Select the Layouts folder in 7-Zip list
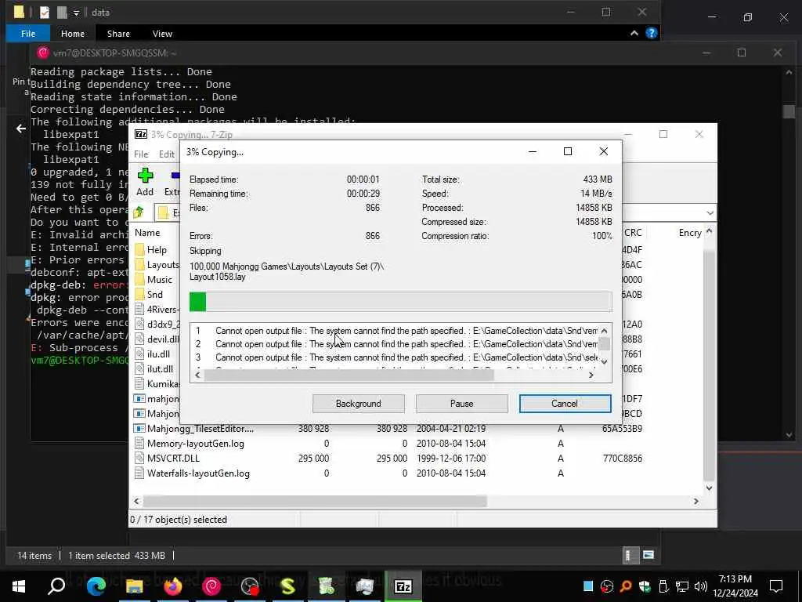Image resolution: width=802 pixels, height=602 pixels. 163,265
